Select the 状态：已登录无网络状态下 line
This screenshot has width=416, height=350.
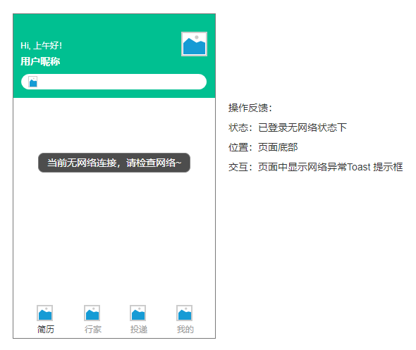pyautogui.click(x=288, y=127)
